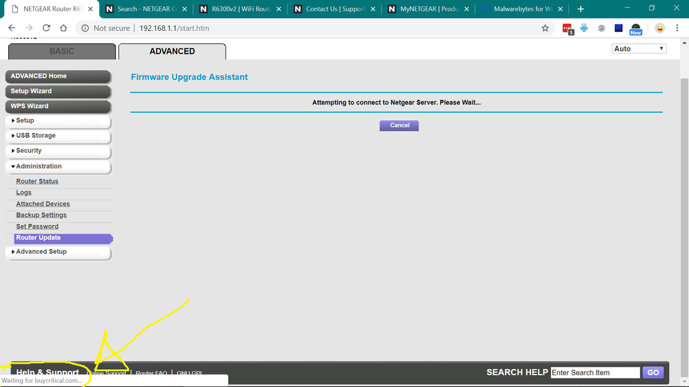Open the red extension icon with badge

click(x=568, y=29)
